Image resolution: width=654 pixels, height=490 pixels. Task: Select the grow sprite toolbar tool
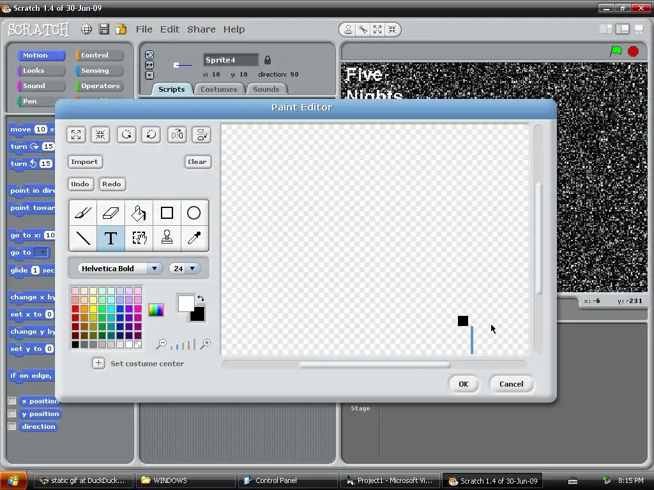coord(377,29)
